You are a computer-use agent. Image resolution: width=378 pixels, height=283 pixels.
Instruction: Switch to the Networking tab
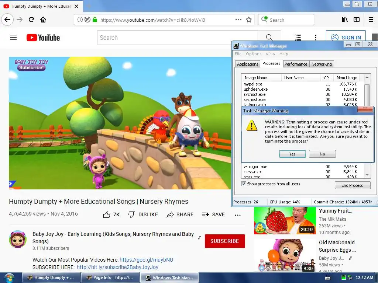(x=322, y=64)
